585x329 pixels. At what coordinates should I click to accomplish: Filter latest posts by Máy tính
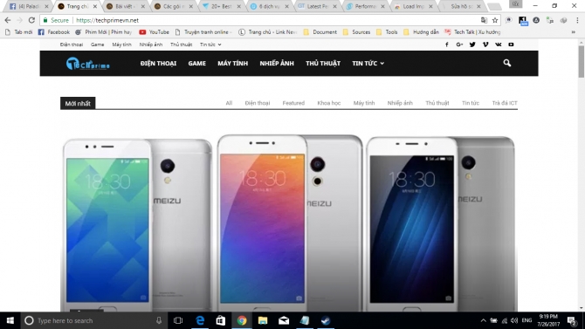point(364,103)
